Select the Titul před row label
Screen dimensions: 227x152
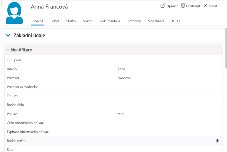coord(14,60)
